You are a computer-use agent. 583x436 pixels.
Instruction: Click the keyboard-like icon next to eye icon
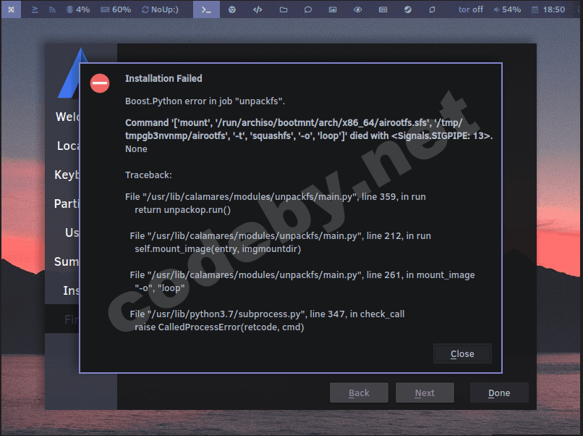(x=383, y=9)
